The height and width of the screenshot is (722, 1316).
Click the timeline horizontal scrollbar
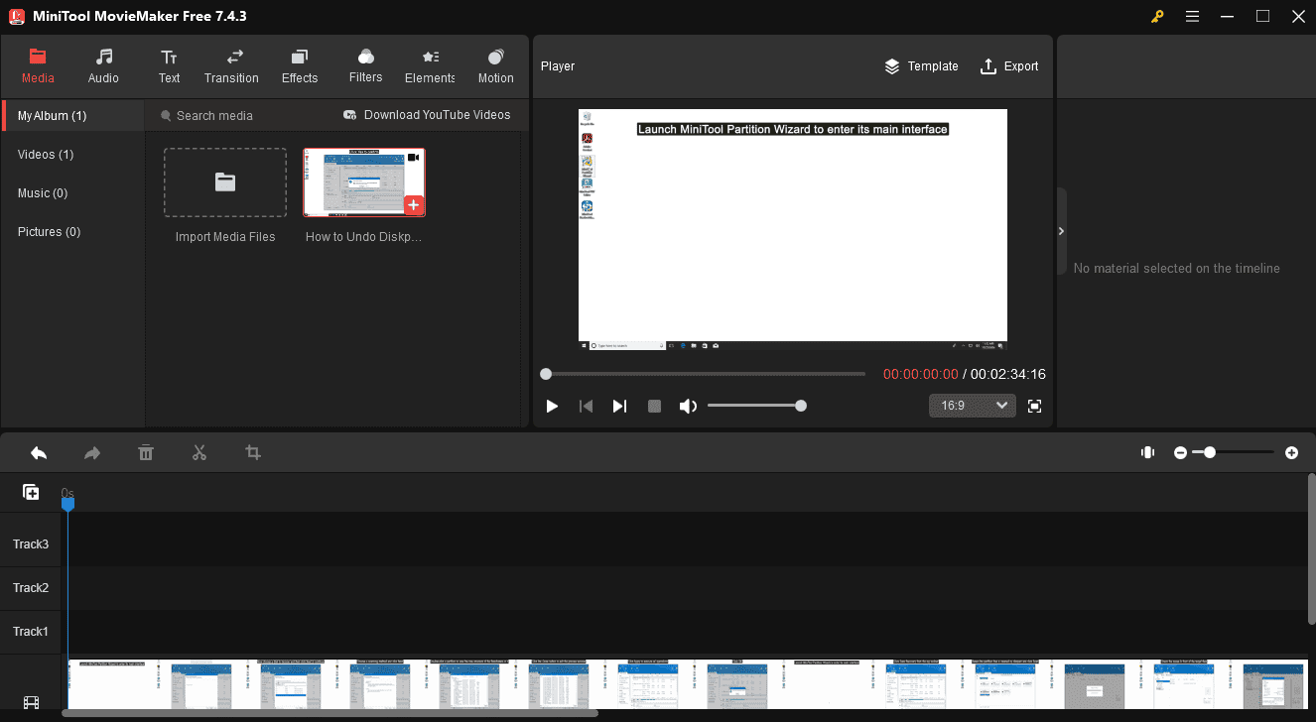[x=330, y=713]
